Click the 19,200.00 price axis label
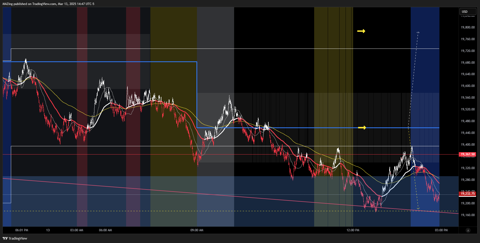This screenshot has height=243, width=480. point(468,203)
